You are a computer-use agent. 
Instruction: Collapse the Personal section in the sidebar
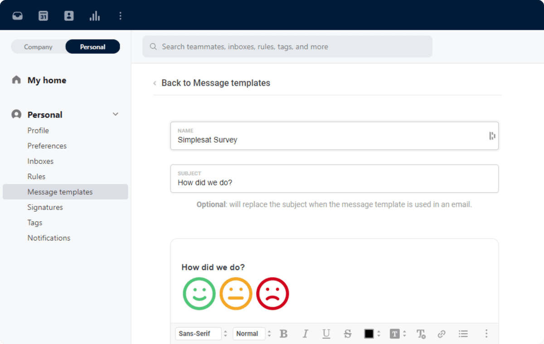click(115, 114)
